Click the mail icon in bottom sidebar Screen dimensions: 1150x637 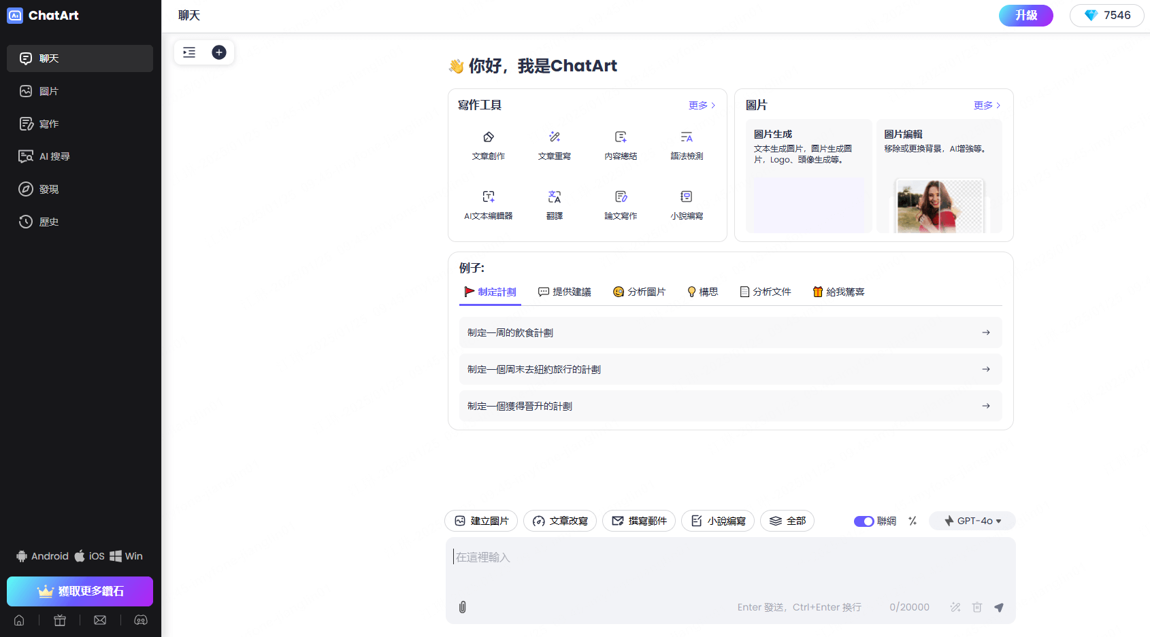click(x=100, y=620)
